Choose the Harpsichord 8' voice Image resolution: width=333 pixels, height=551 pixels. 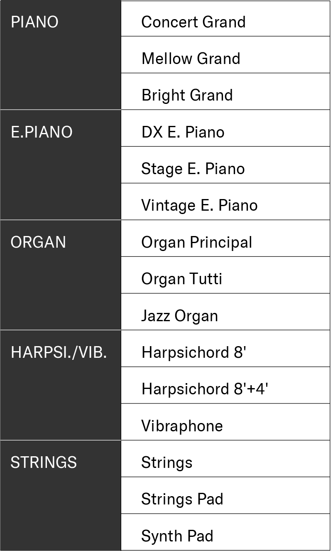click(x=194, y=352)
